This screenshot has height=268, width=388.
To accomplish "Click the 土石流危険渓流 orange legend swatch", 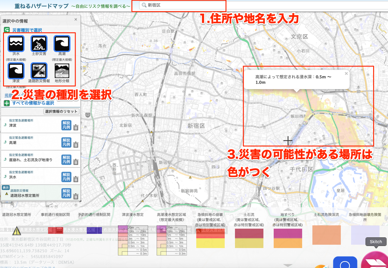I will pos(326,235).
